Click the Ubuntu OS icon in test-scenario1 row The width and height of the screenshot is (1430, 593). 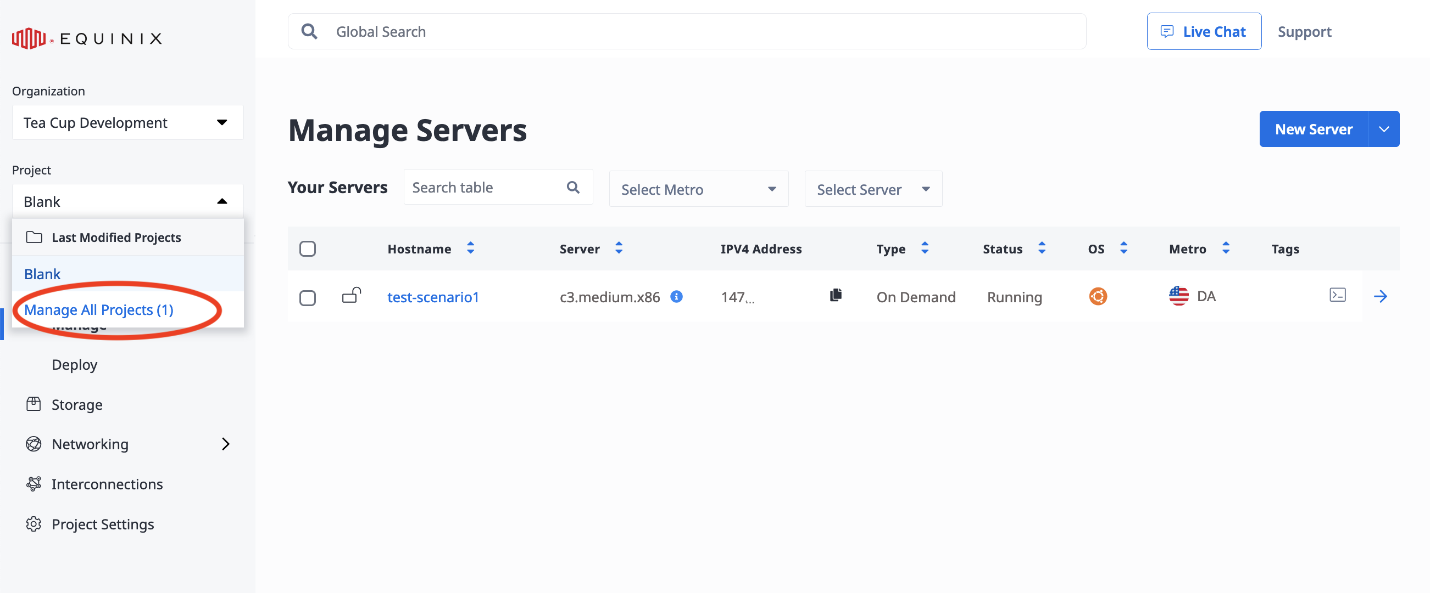[x=1098, y=296]
